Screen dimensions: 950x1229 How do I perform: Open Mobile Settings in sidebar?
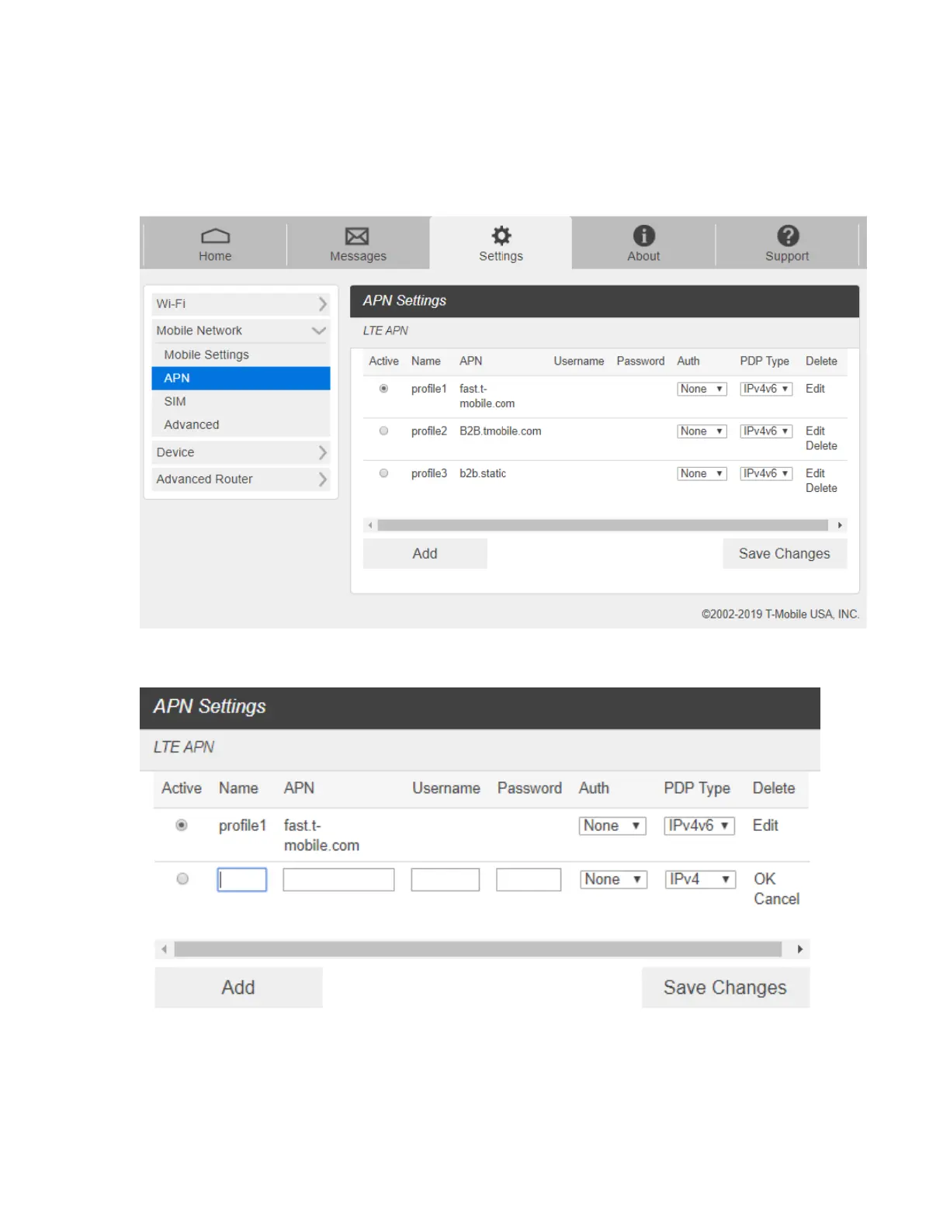click(206, 355)
